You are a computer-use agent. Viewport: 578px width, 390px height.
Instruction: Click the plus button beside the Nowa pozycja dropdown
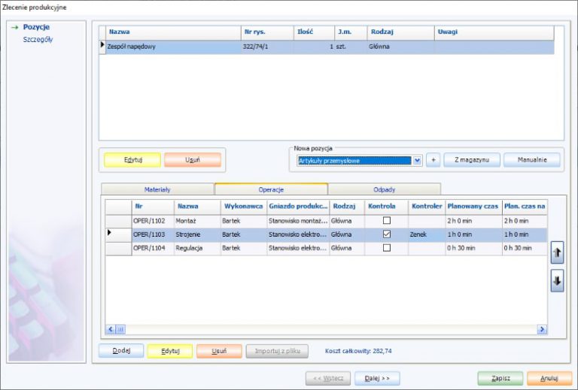click(x=433, y=160)
